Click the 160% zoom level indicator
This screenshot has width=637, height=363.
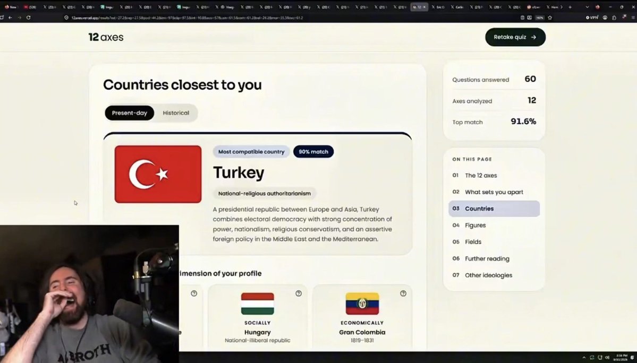click(x=539, y=18)
